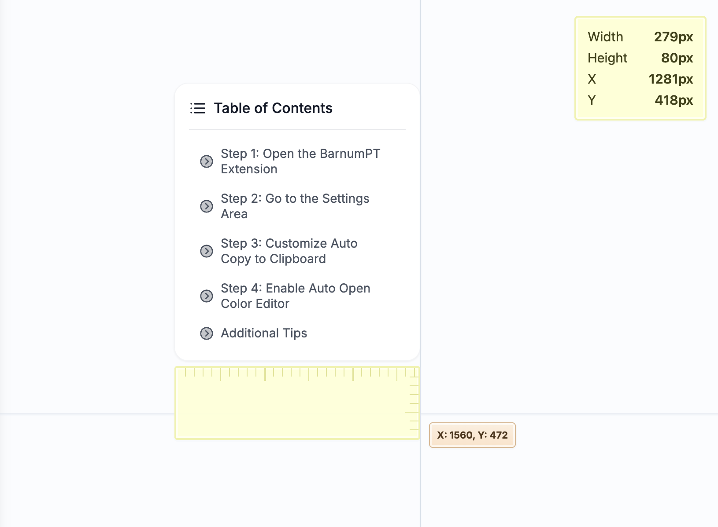Go to Step 3: Customize Auto Copy
This screenshot has height=527, width=718.
click(289, 251)
